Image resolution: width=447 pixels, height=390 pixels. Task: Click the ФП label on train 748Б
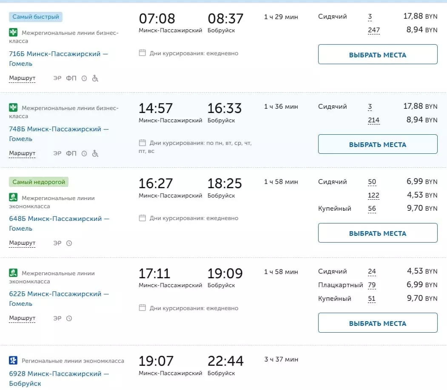(x=71, y=153)
